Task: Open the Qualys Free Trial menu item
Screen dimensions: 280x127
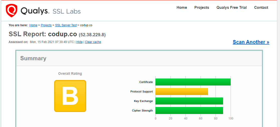Action: (231, 7)
